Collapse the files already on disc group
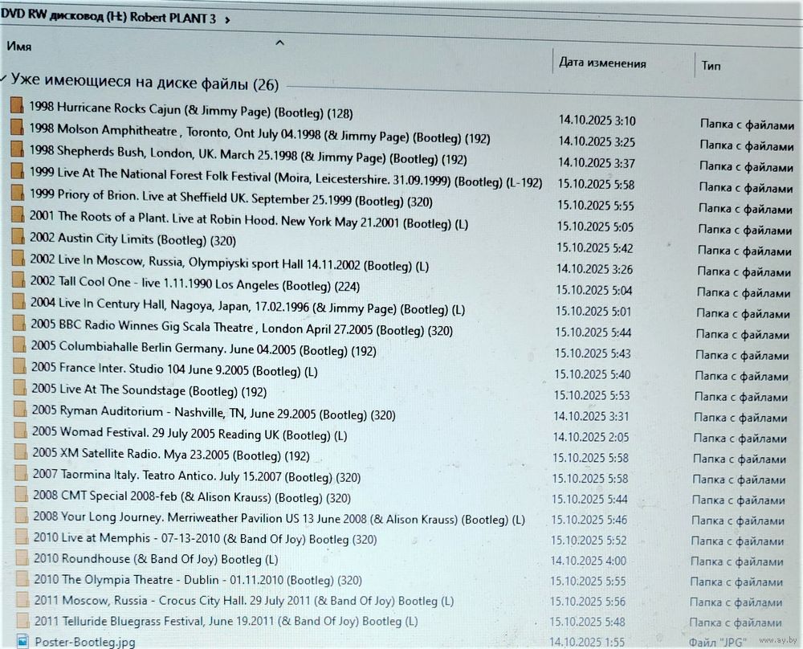The image size is (803, 649). pos(6,80)
